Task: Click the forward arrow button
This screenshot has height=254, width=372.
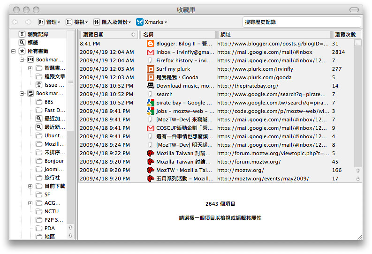Action: [x=28, y=22]
